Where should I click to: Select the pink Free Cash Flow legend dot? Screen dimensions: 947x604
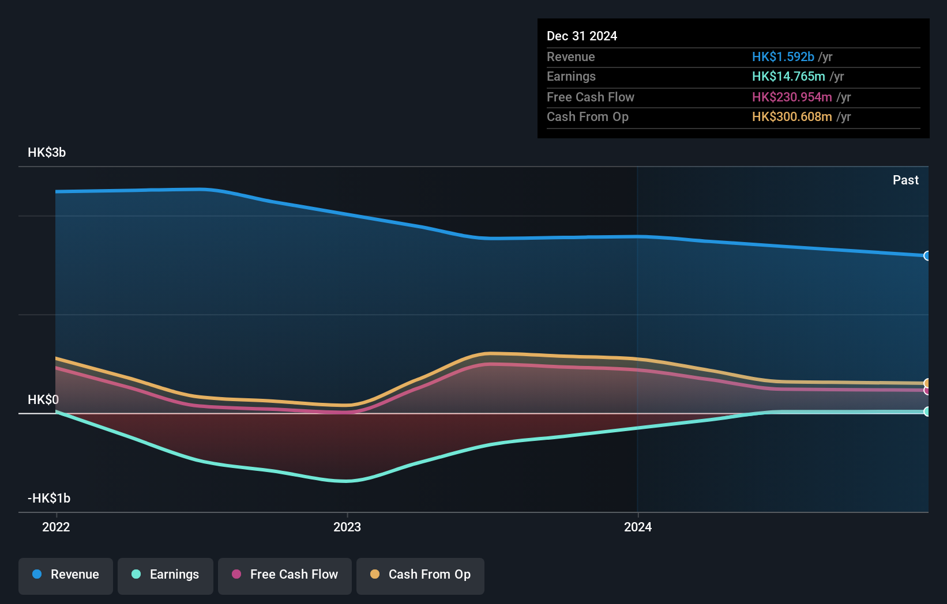pos(235,575)
